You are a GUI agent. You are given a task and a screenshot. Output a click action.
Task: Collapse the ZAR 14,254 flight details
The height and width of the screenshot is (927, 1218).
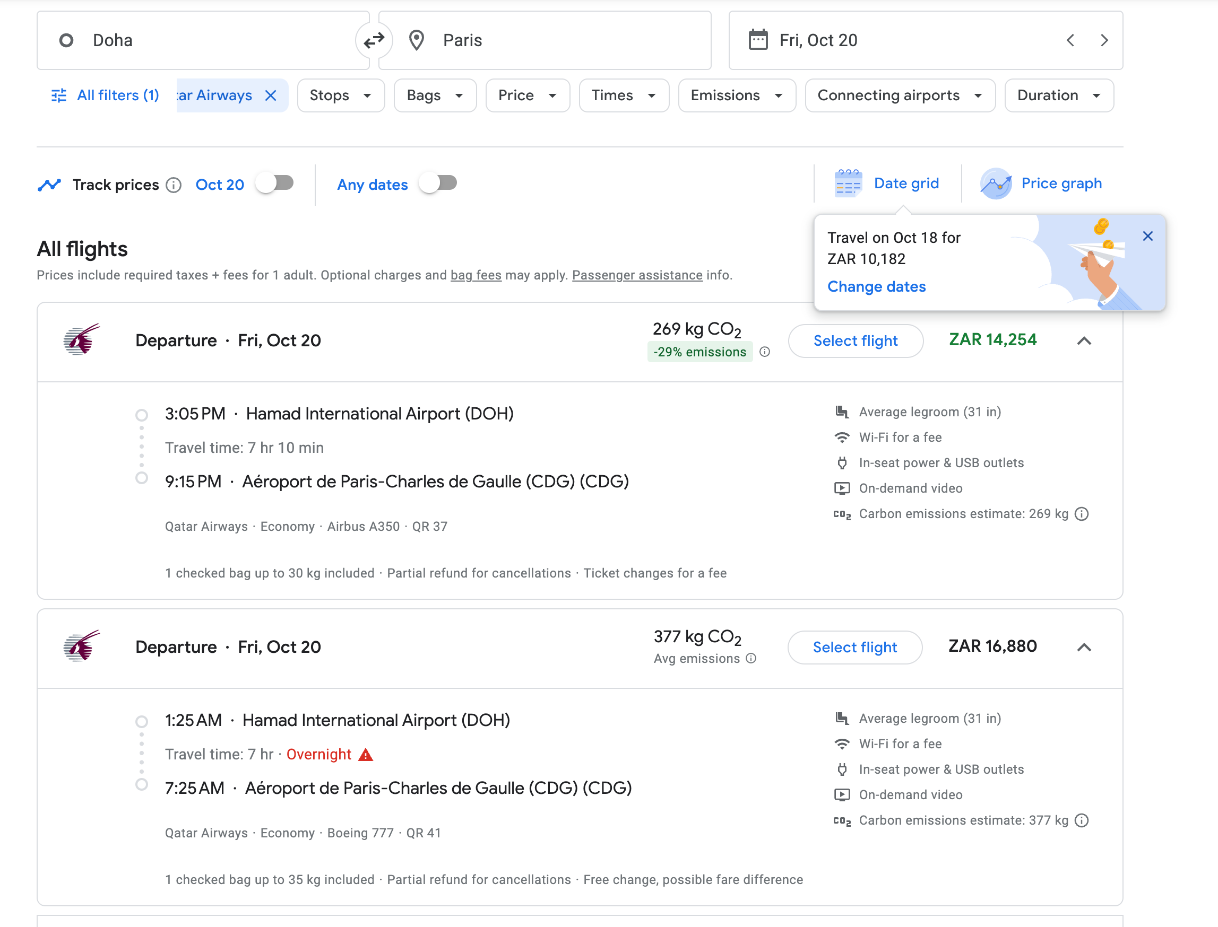[x=1084, y=341]
